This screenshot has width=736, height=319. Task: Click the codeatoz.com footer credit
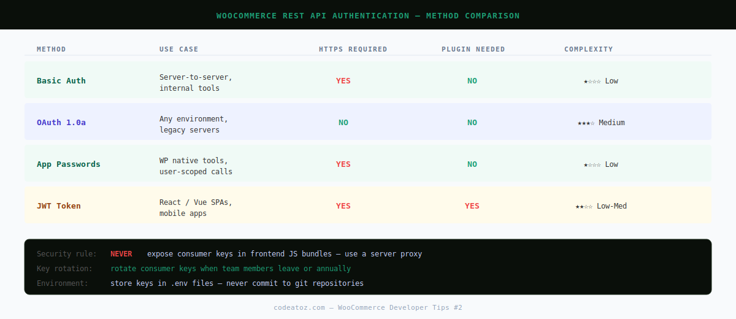pos(368,307)
